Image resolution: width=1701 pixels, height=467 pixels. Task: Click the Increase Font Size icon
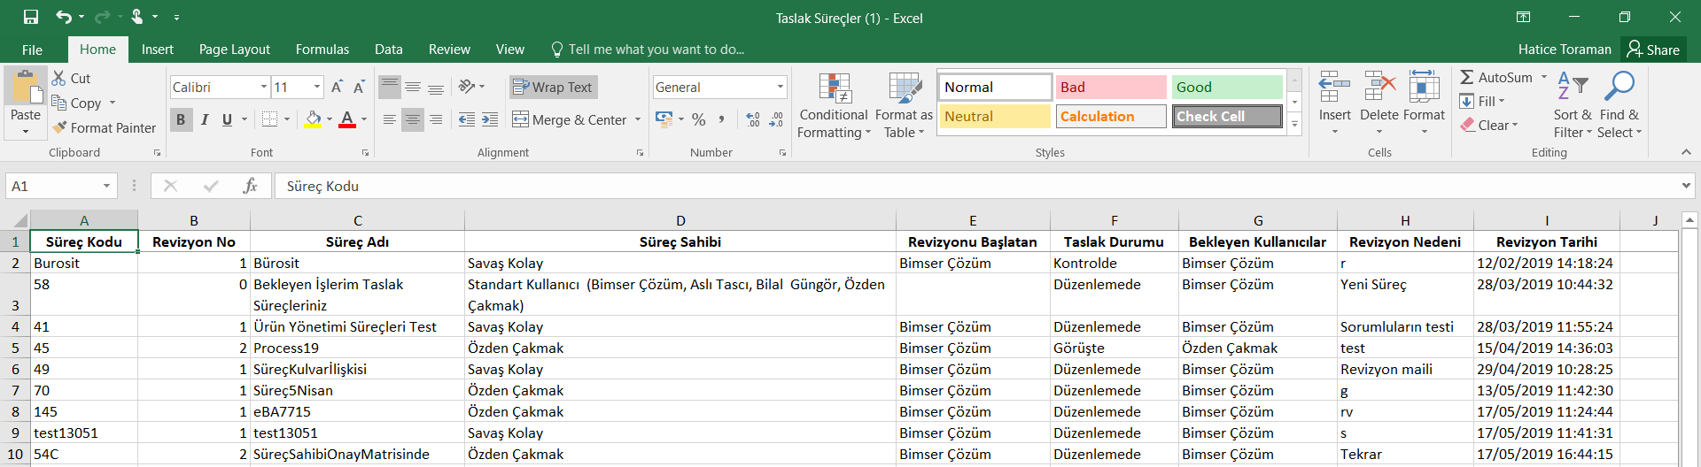(x=337, y=87)
